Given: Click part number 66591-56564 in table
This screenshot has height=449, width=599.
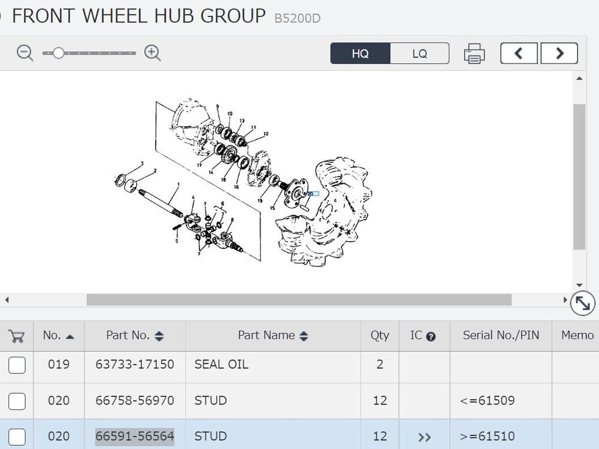Looking at the screenshot, I should [x=134, y=436].
